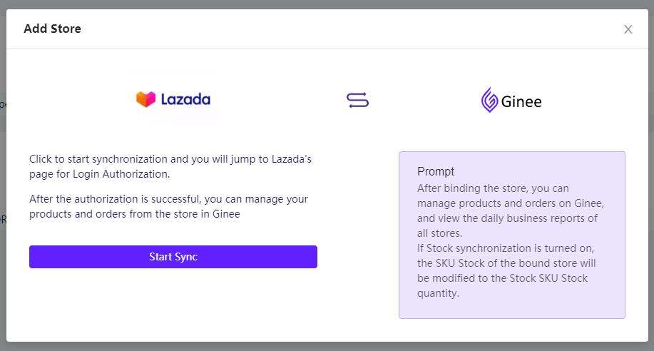
Task: Click the 'If Stock synchronization is turned on' text
Action: [506, 270]
